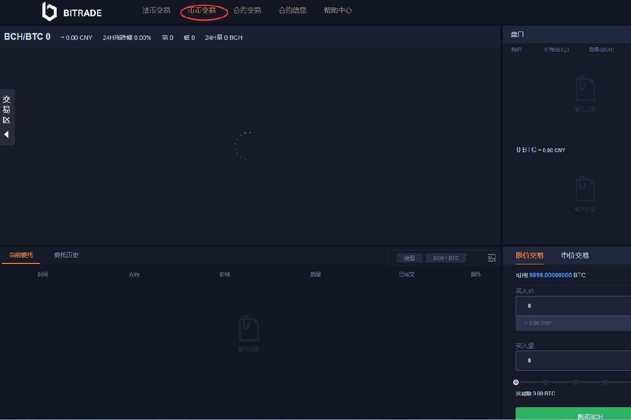
Task: Click the BITRADE logo icon
Action: coord(49,11)
